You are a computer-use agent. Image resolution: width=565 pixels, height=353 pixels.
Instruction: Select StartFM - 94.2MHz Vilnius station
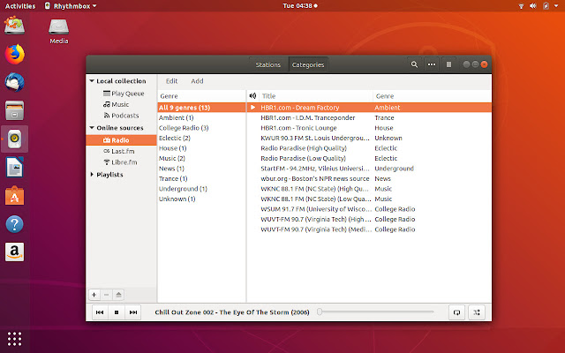[369, 169]
